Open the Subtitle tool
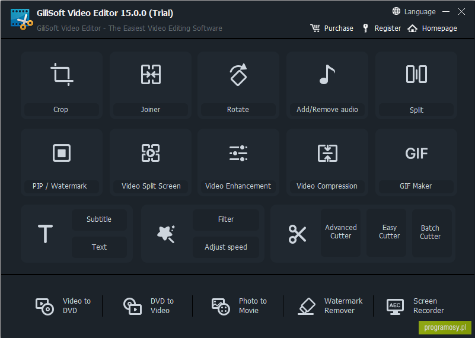Screen dimensions: 475x338 (99, 219)
